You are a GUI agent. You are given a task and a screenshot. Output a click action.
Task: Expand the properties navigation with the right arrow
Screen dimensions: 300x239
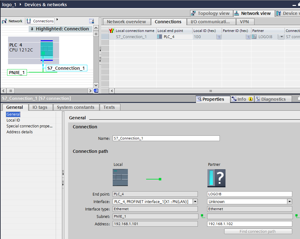[63, 185]
